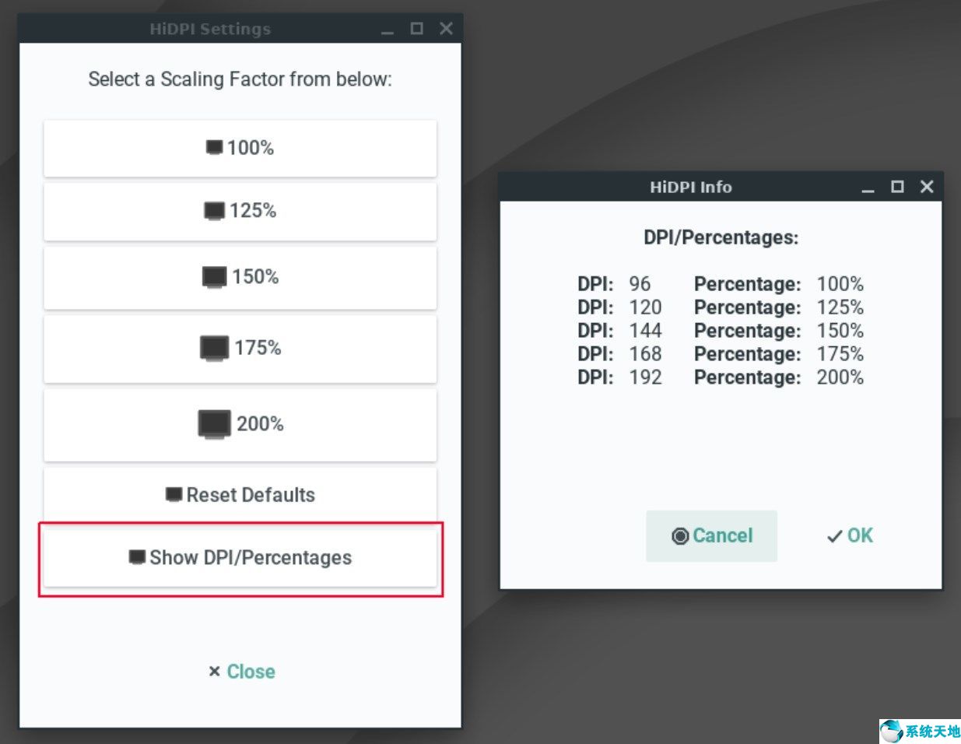Click the Reset Defaults button

click(x=240, y=495)
